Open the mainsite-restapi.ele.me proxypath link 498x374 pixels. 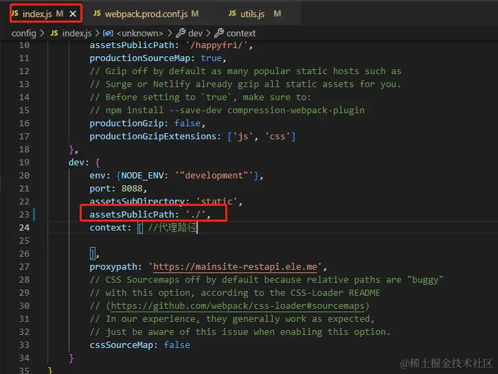point(235,267)
